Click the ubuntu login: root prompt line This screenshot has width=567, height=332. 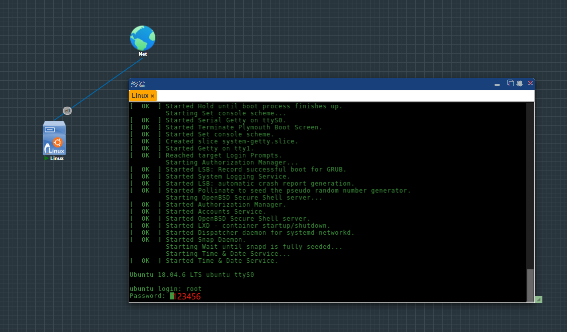tap(166, 288)
